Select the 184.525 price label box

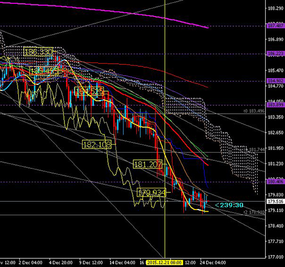(89, 91)
